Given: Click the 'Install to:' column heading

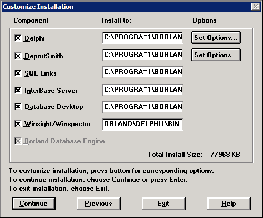Looking at the screenshot, I should (x=116, y=21).
